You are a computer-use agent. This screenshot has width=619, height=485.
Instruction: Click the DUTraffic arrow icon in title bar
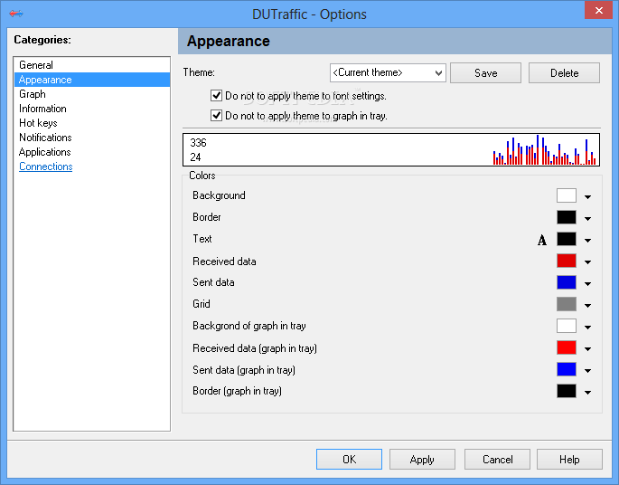tap(16, 14)
